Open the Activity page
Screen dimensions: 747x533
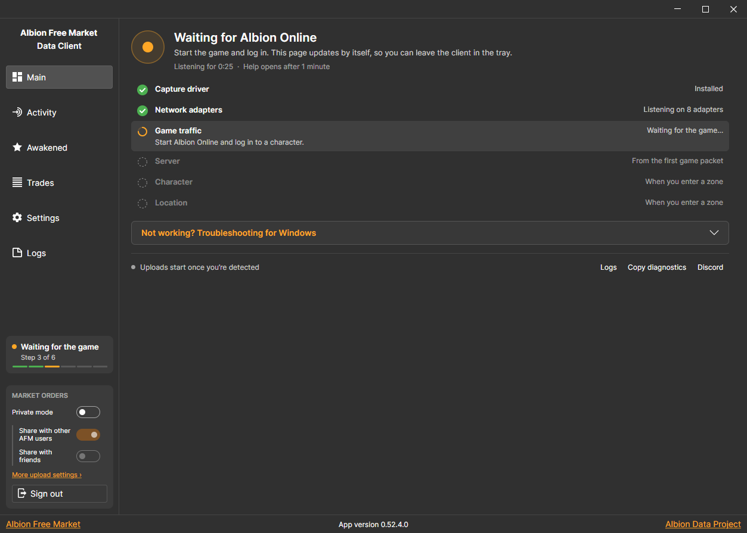click(59, 112)
